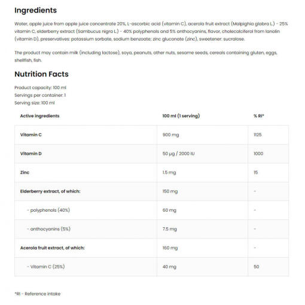Click the Acerola fruit extract row label
This screenshot has height=305, width=305.
tap(53, 248)
